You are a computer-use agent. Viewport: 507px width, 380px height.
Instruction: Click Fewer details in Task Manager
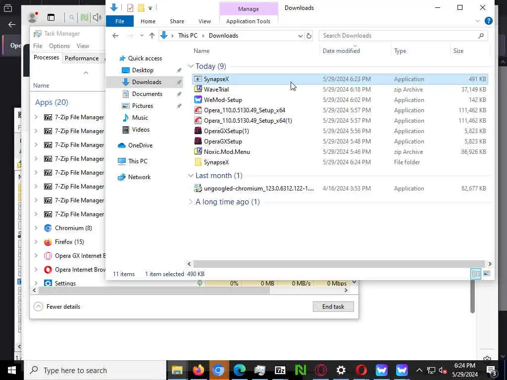point(57,307)
